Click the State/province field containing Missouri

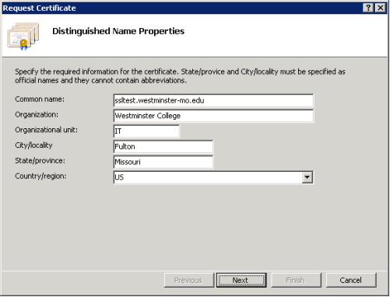[163, 162]
